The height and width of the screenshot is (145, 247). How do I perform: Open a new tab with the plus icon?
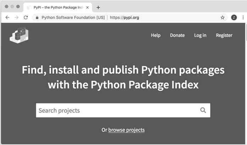point(98,7)
